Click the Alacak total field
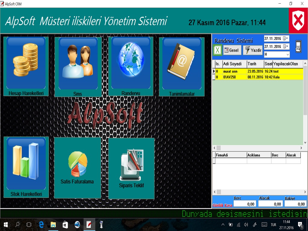The height and width of the screenshot is (231, 308). pyautogui.click(x=270, y=204)
